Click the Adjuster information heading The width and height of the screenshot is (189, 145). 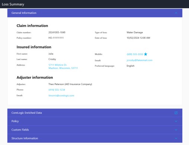tap(35, 78)
